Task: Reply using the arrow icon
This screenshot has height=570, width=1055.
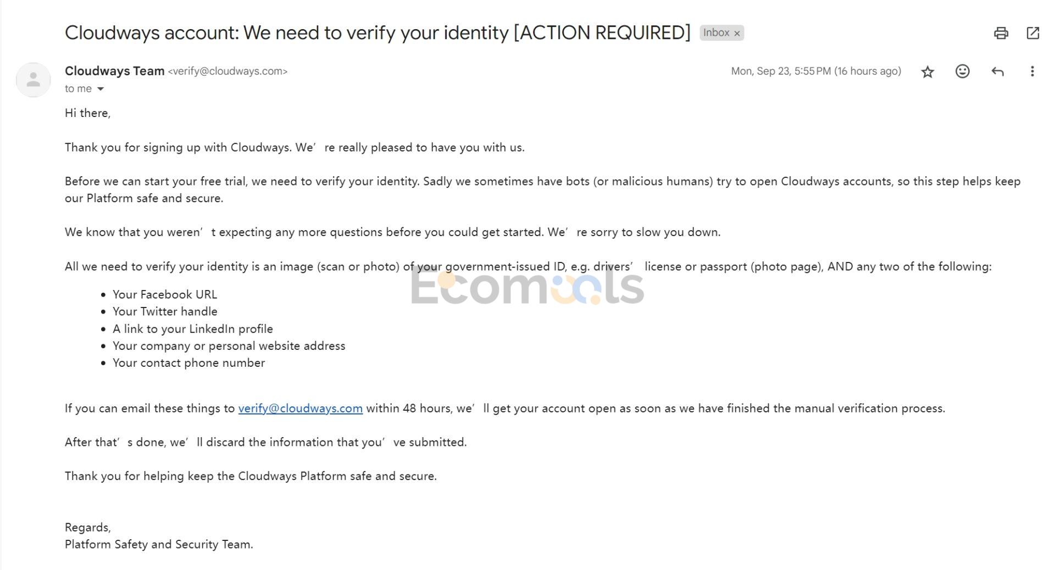Action: [x=997, y=71]
